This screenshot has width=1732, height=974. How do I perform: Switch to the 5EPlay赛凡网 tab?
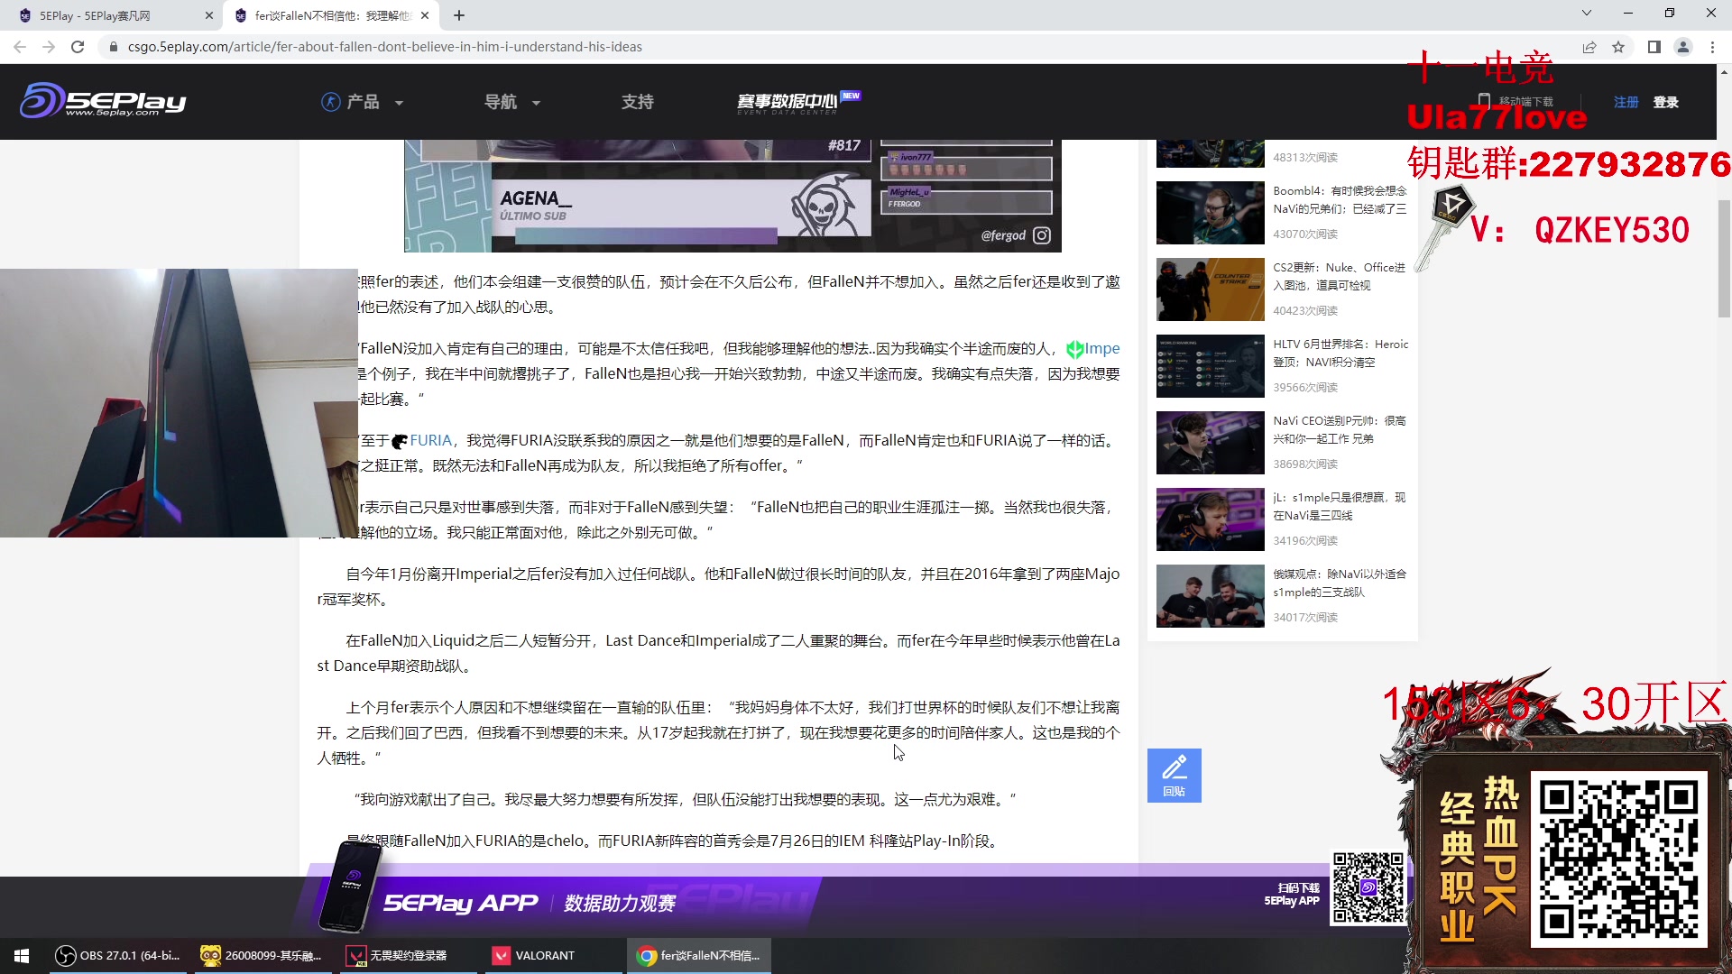point(113,15)
